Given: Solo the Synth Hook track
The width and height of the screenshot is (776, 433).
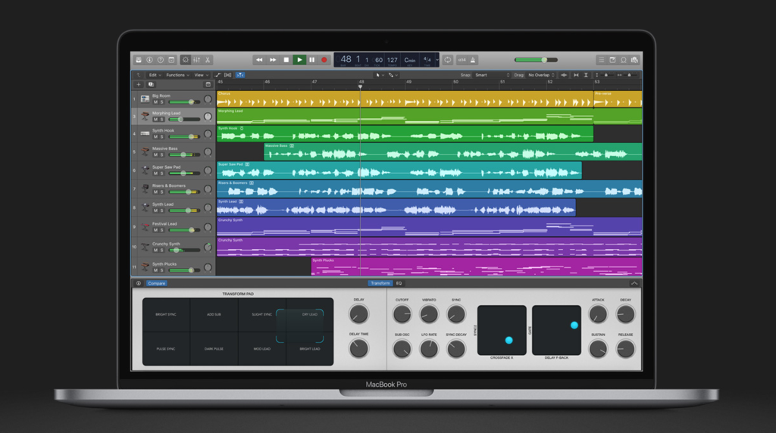Looking at the screenshot, I should click(x=162, y=137).
